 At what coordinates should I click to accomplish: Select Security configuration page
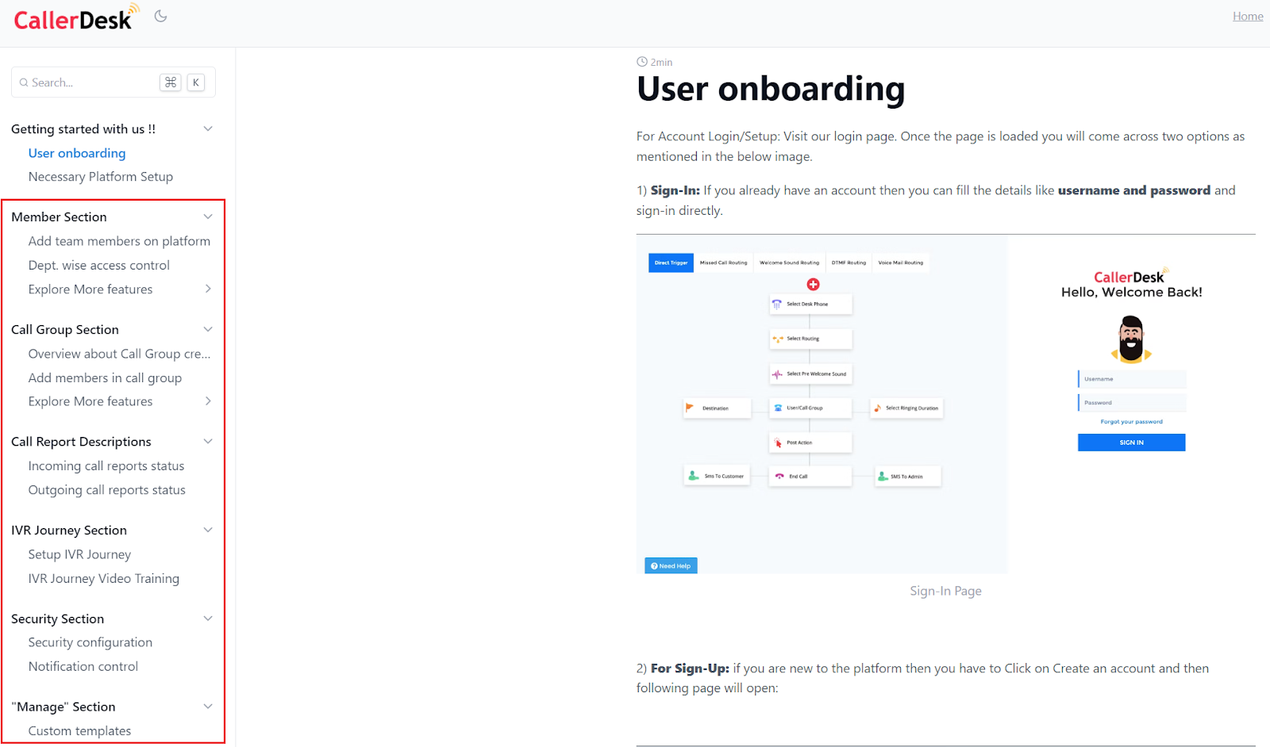pos(90,642)
